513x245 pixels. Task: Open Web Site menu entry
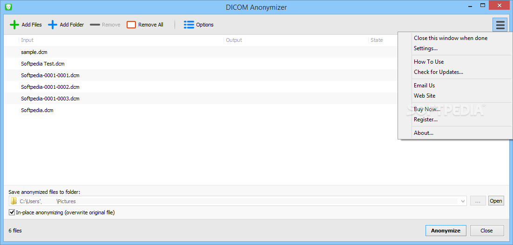[425, 96]
